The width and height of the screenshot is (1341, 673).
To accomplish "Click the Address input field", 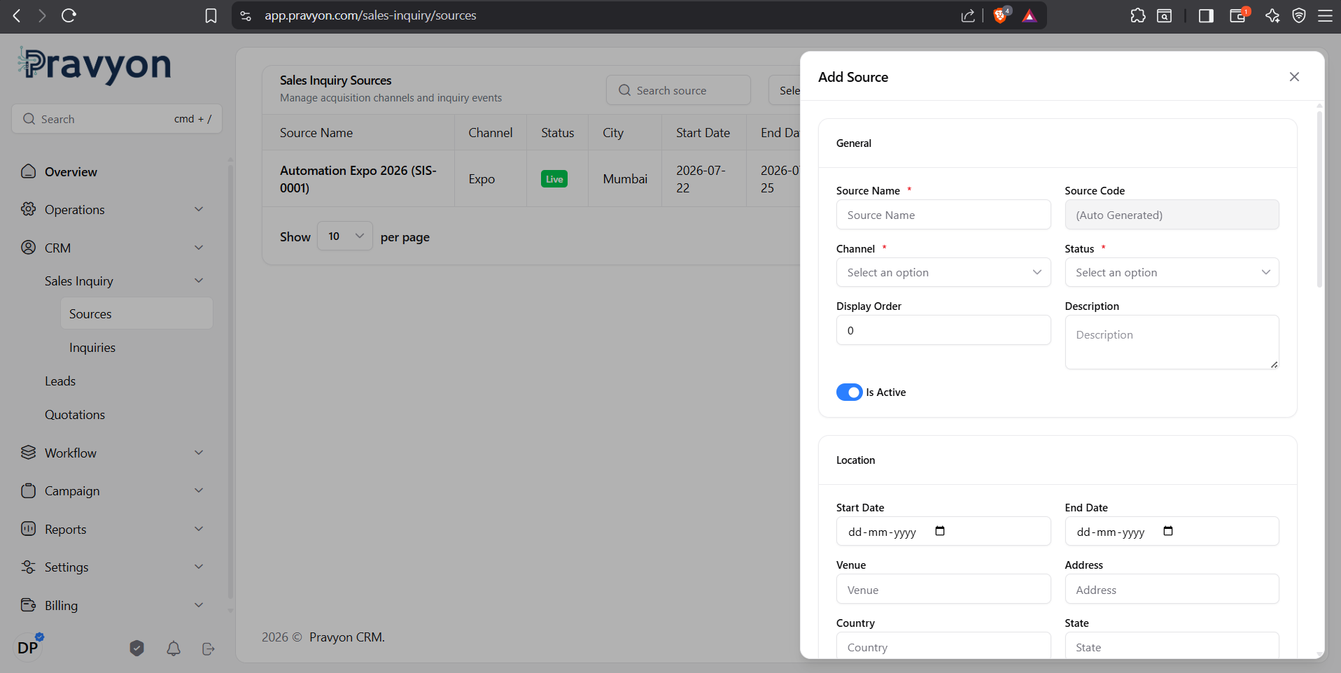I will [x=1172, y=589].
